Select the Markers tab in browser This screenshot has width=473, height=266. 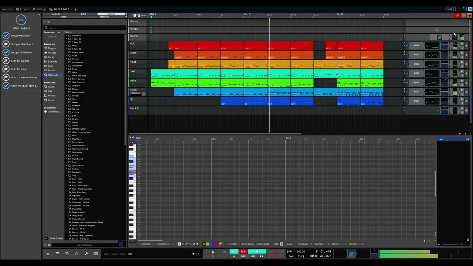click(x=104, y=17)
